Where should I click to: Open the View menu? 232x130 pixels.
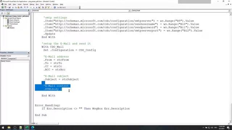click(14, 4)
